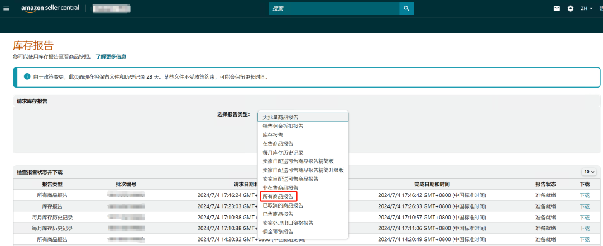Expand the ZH language selector
Image resolution: width=603 pixels, height=246 pixels.
click(x=586, y=8)
